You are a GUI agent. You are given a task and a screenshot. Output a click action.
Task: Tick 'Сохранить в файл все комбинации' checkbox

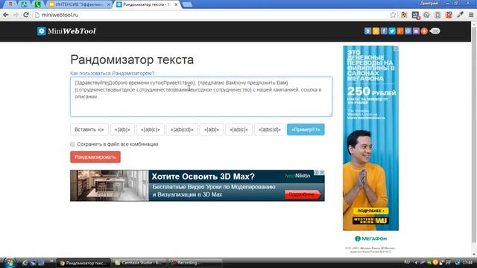72,144
